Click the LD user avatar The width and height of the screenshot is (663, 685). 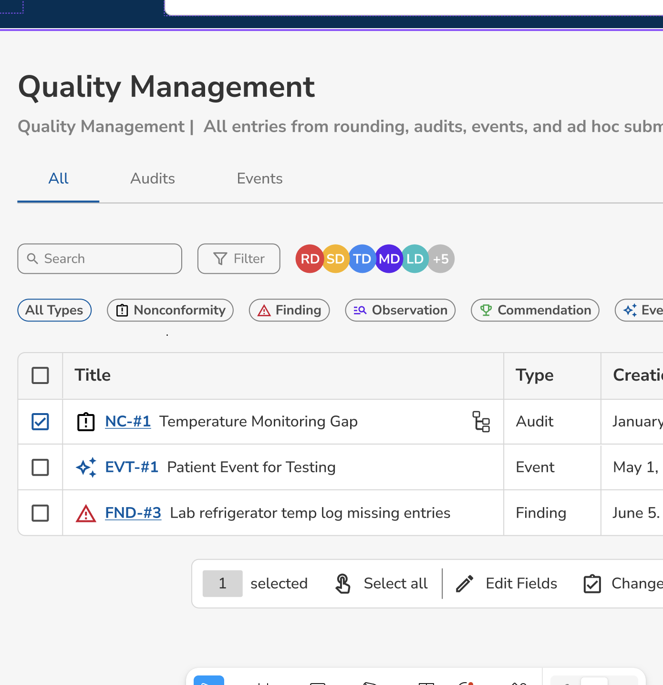414,259
